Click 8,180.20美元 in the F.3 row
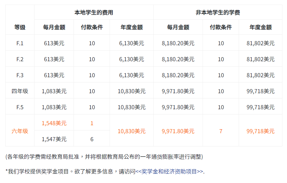This screenshot has width=287, height=183. [x=178, y=75]
